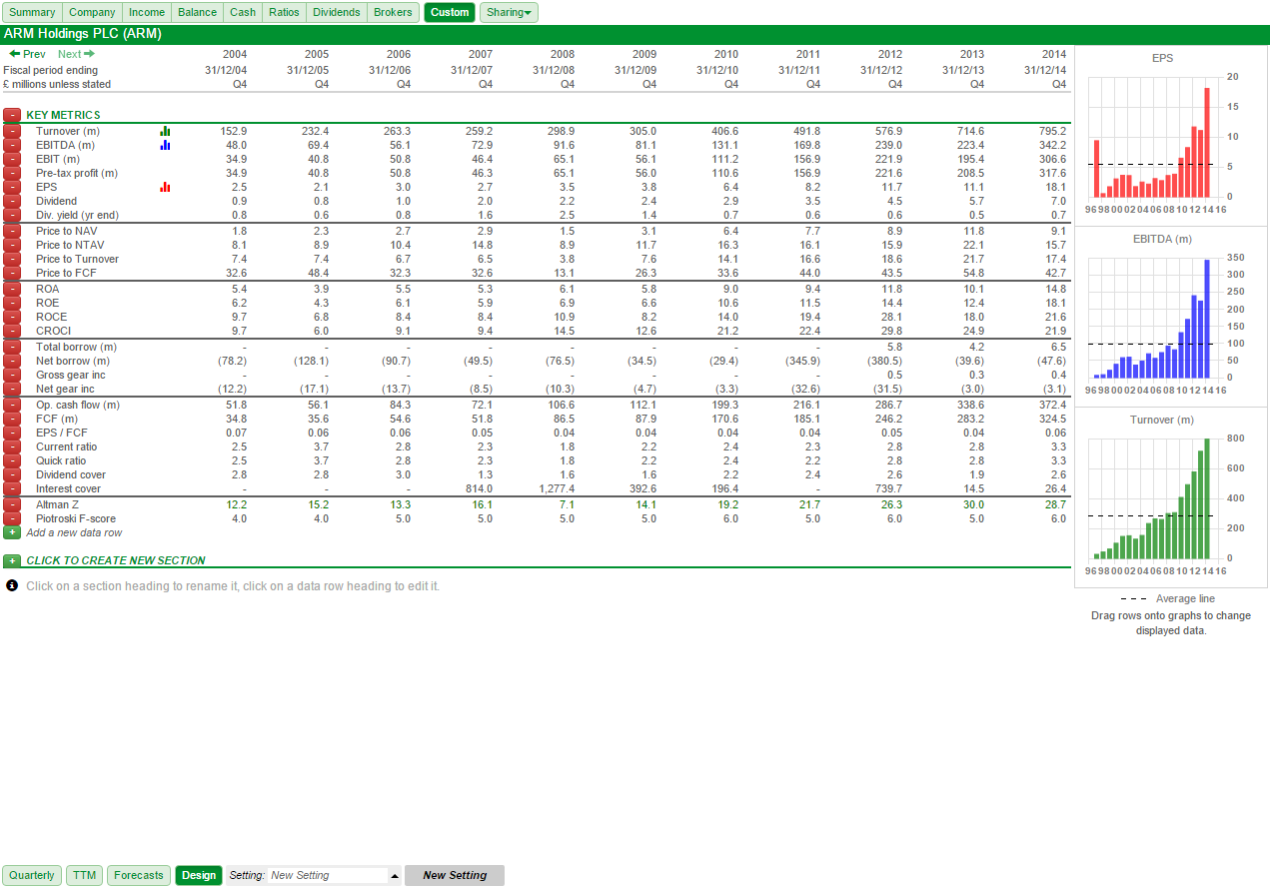This screenshot has height=887, width=1270.
Task: Select the Custom tab
Action: pos(450,12)
